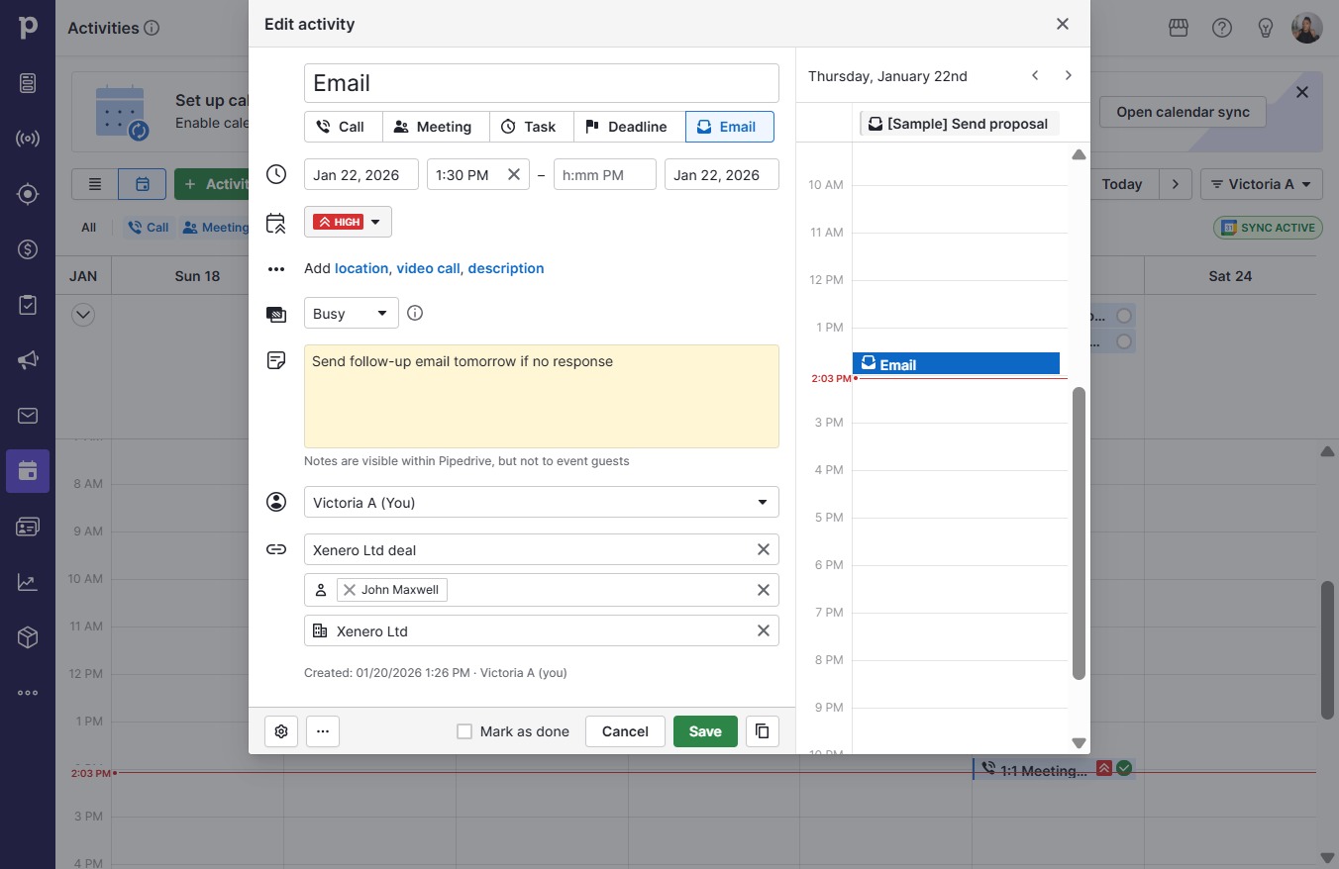Tick the Mark as done checkbox

[464, 731]
